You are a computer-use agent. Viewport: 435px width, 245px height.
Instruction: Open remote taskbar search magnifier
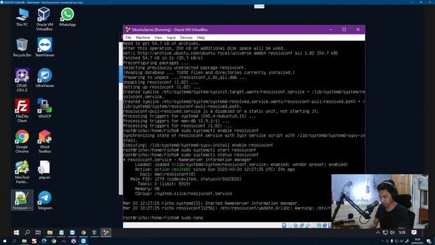[27, 232]
